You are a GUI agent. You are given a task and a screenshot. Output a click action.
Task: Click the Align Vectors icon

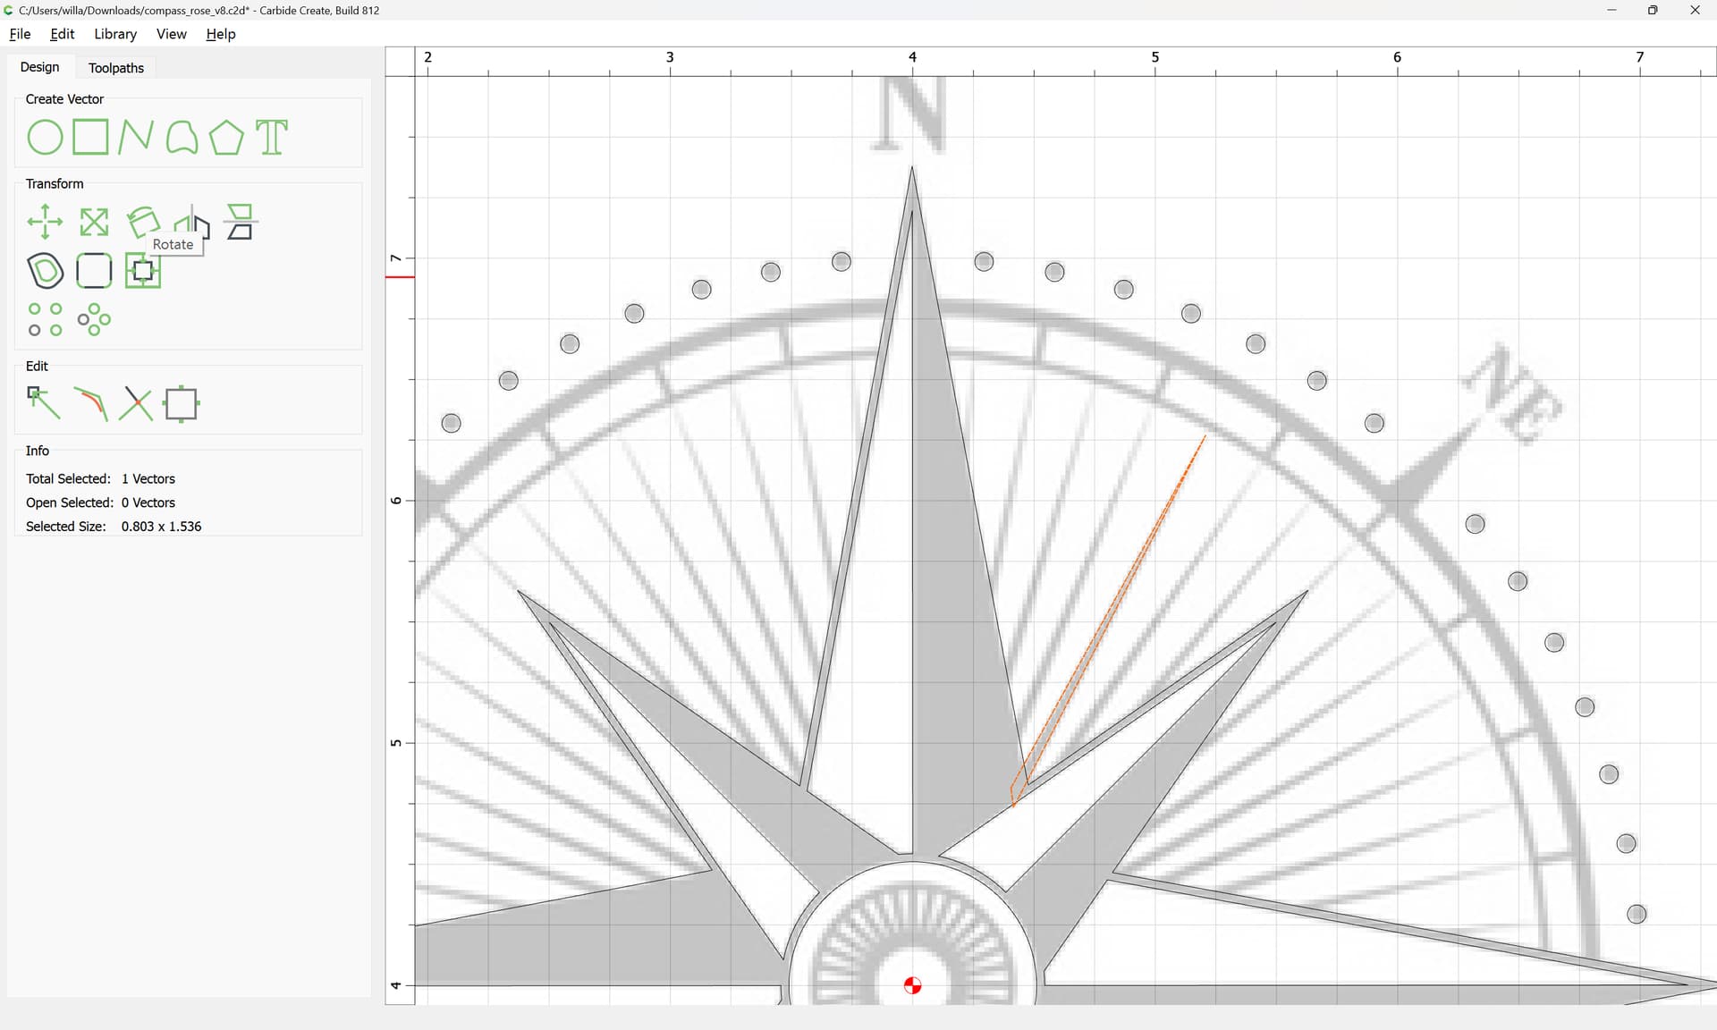[143, 270]
